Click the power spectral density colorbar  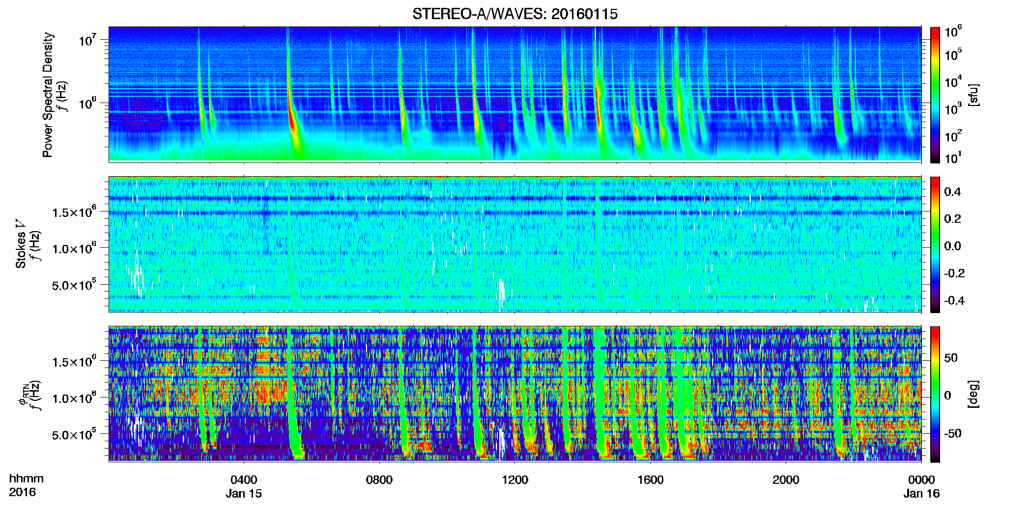click(x=935, y=95)
